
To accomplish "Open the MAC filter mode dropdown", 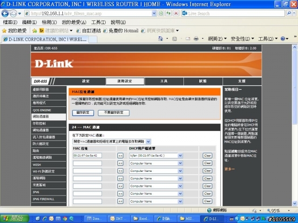I will pos(112,141).
